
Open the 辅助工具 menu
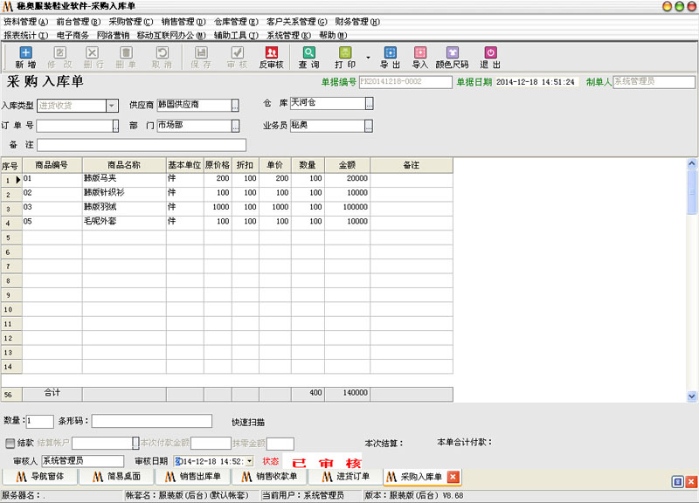pos(236,35)
